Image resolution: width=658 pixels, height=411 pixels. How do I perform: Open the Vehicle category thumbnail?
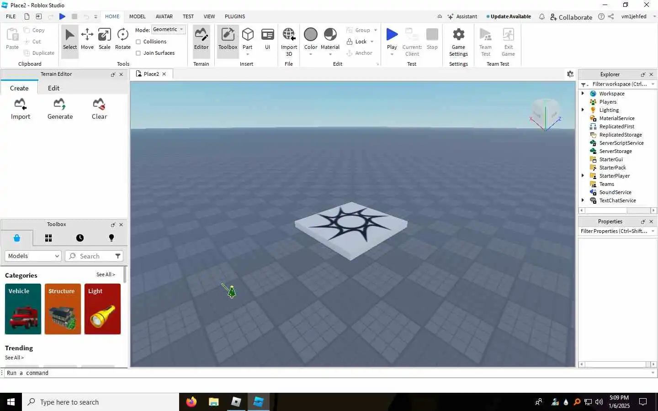(x=23, y=309)
